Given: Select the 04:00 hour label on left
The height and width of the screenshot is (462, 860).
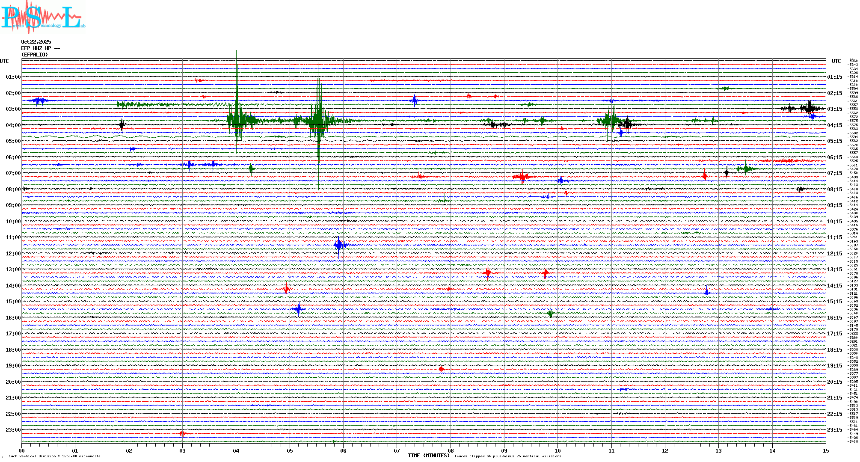Looking at the screenshot, I should 13,125.
